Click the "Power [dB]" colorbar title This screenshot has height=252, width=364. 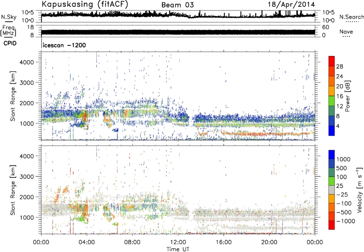coord(347,96)
